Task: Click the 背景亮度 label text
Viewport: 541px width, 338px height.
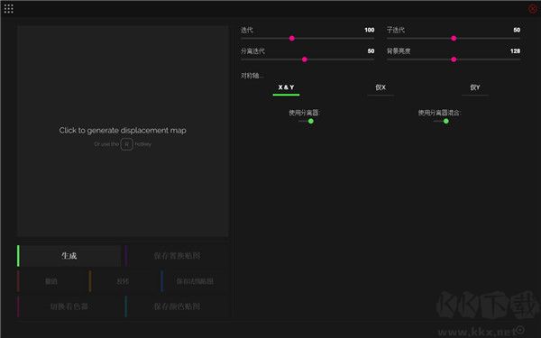Action: pyautogui.click(x=399, y=51)
